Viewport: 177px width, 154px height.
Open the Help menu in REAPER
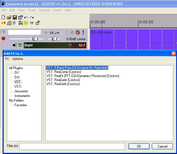(x=68, y=10)
